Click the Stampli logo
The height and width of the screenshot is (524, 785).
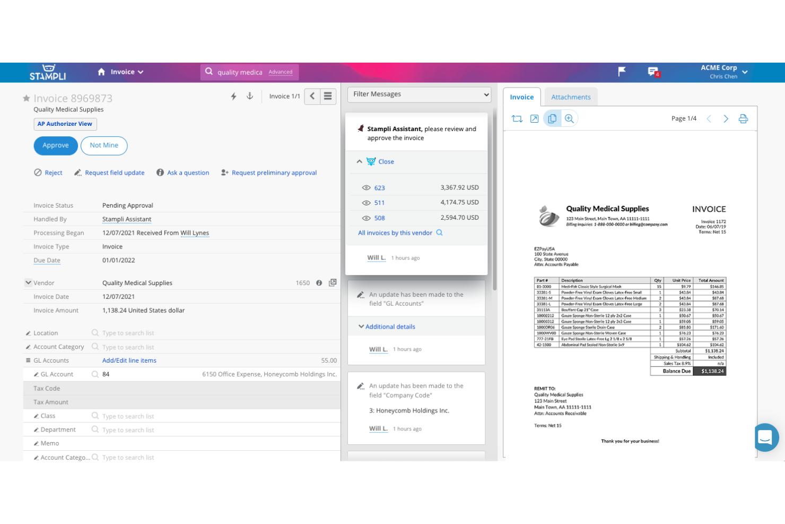[x=48, y=72]
